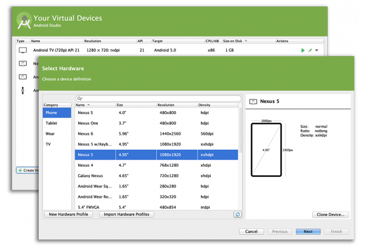Click New Hardware Profile
This screenshot has width=366, height=251.
[68, 215]
